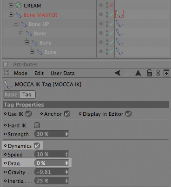Toggle visibility dots for CREAM object

(x=107, y=6)
